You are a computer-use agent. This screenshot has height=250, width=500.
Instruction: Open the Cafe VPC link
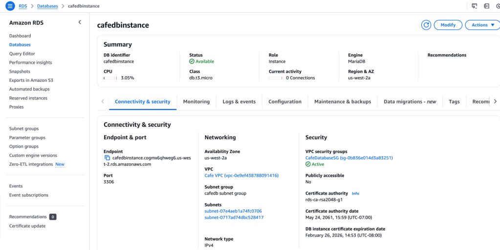tap(241, 175)
